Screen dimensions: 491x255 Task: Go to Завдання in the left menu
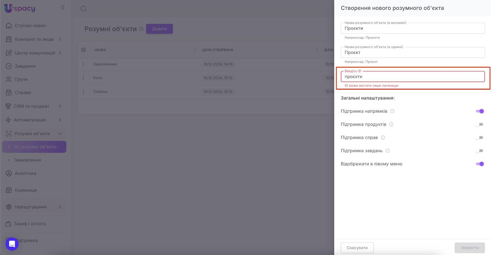[x=25, y=66]
